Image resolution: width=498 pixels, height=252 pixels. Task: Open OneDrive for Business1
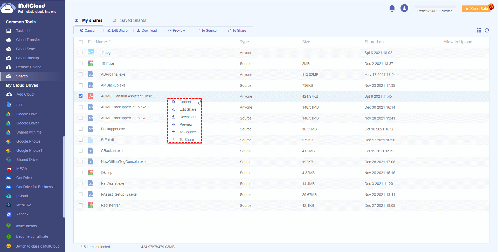tap(35, 187)
